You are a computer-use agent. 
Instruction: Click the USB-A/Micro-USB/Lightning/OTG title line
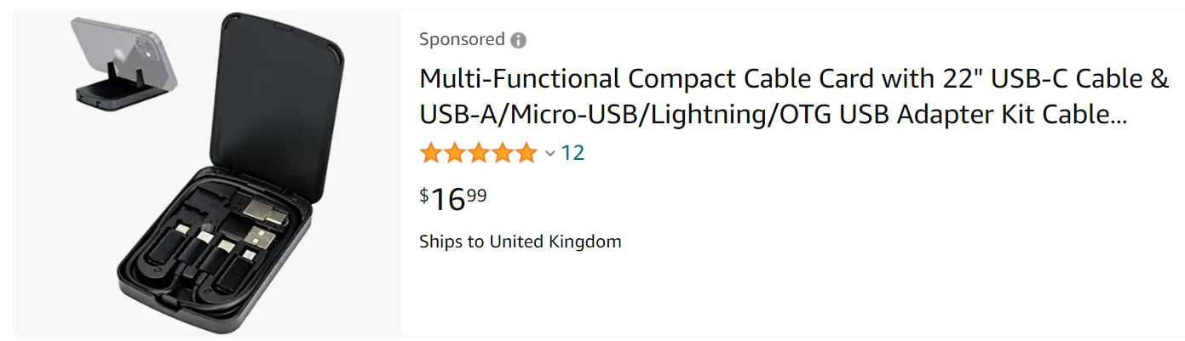click(774, 113)
